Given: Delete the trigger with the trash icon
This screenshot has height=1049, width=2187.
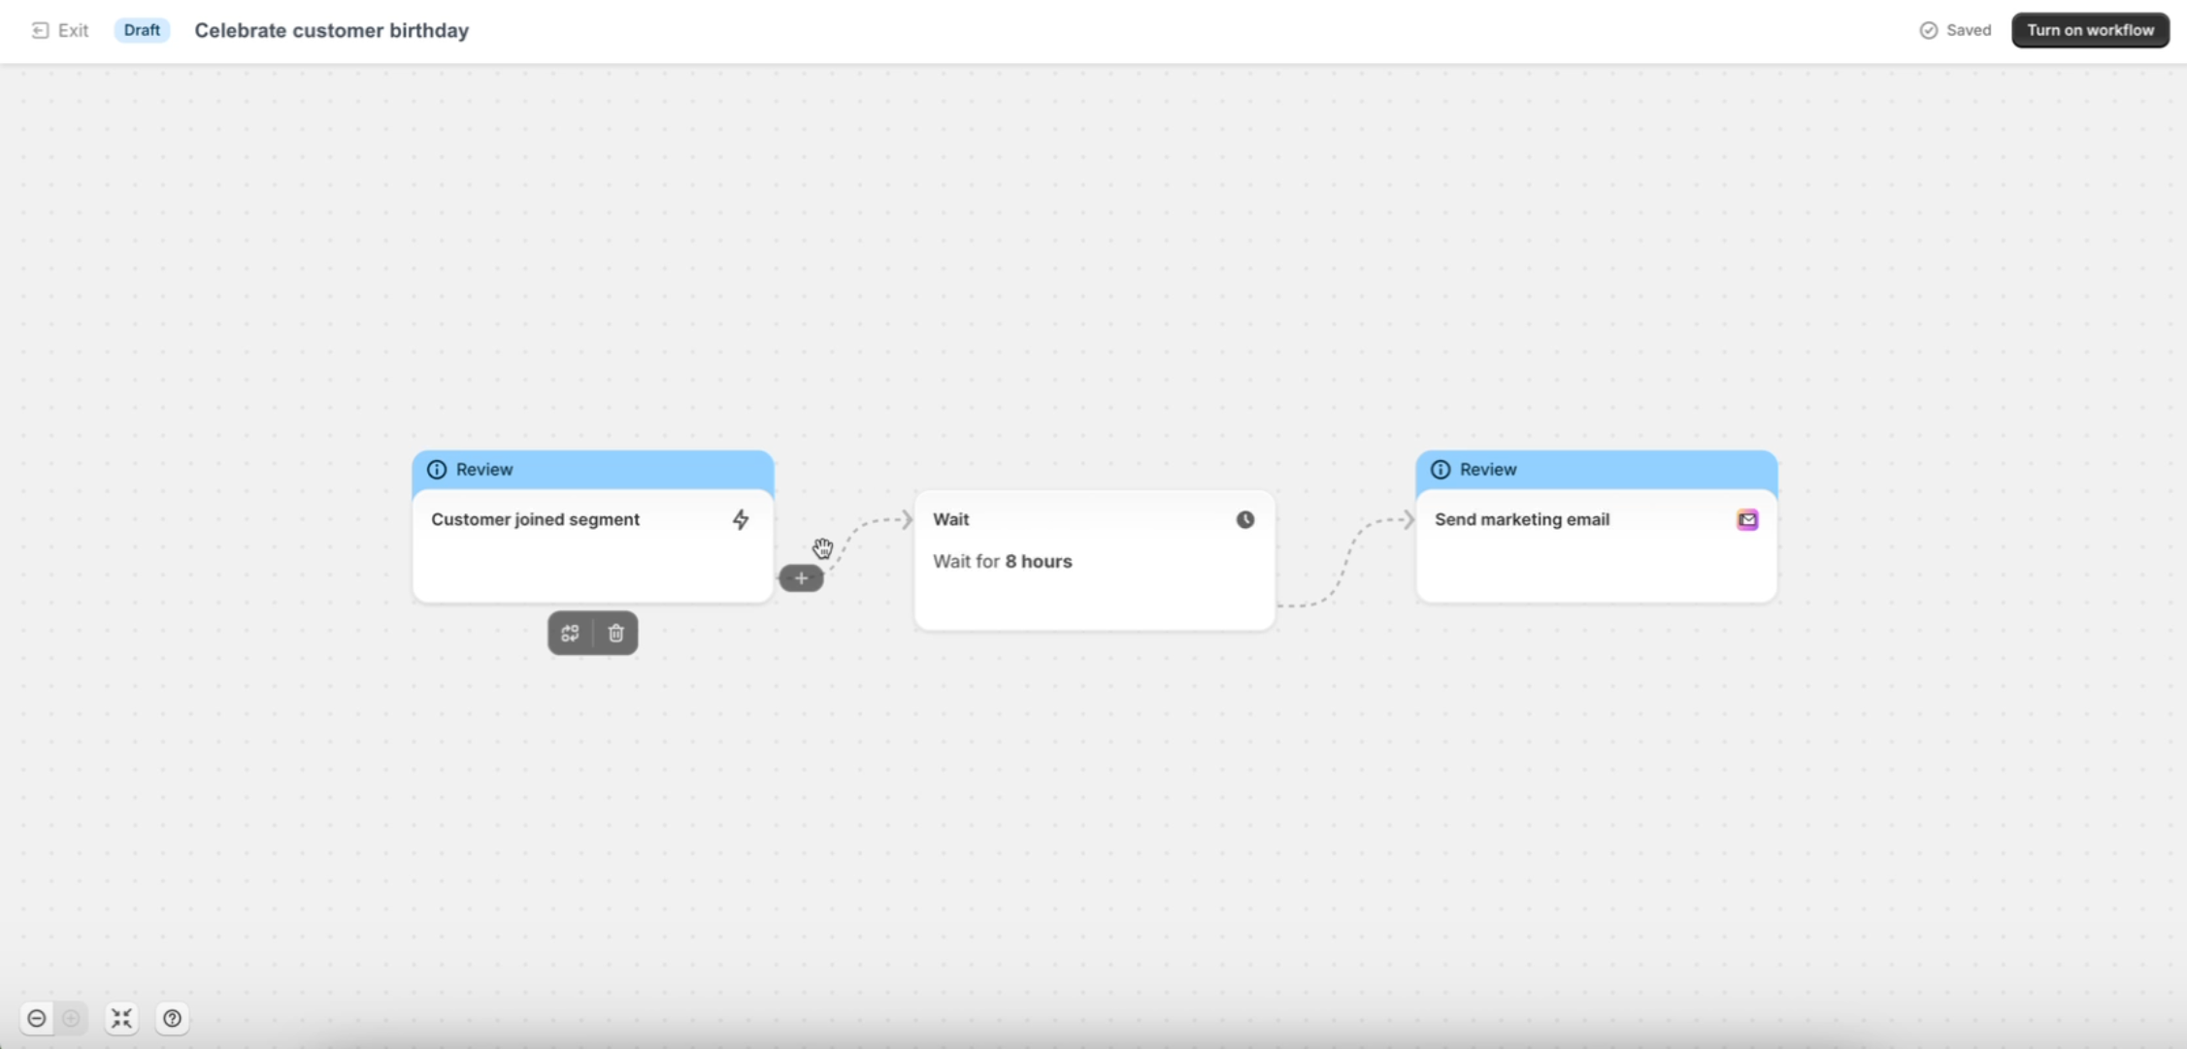Looking at the screenshot, I should 615,633.
